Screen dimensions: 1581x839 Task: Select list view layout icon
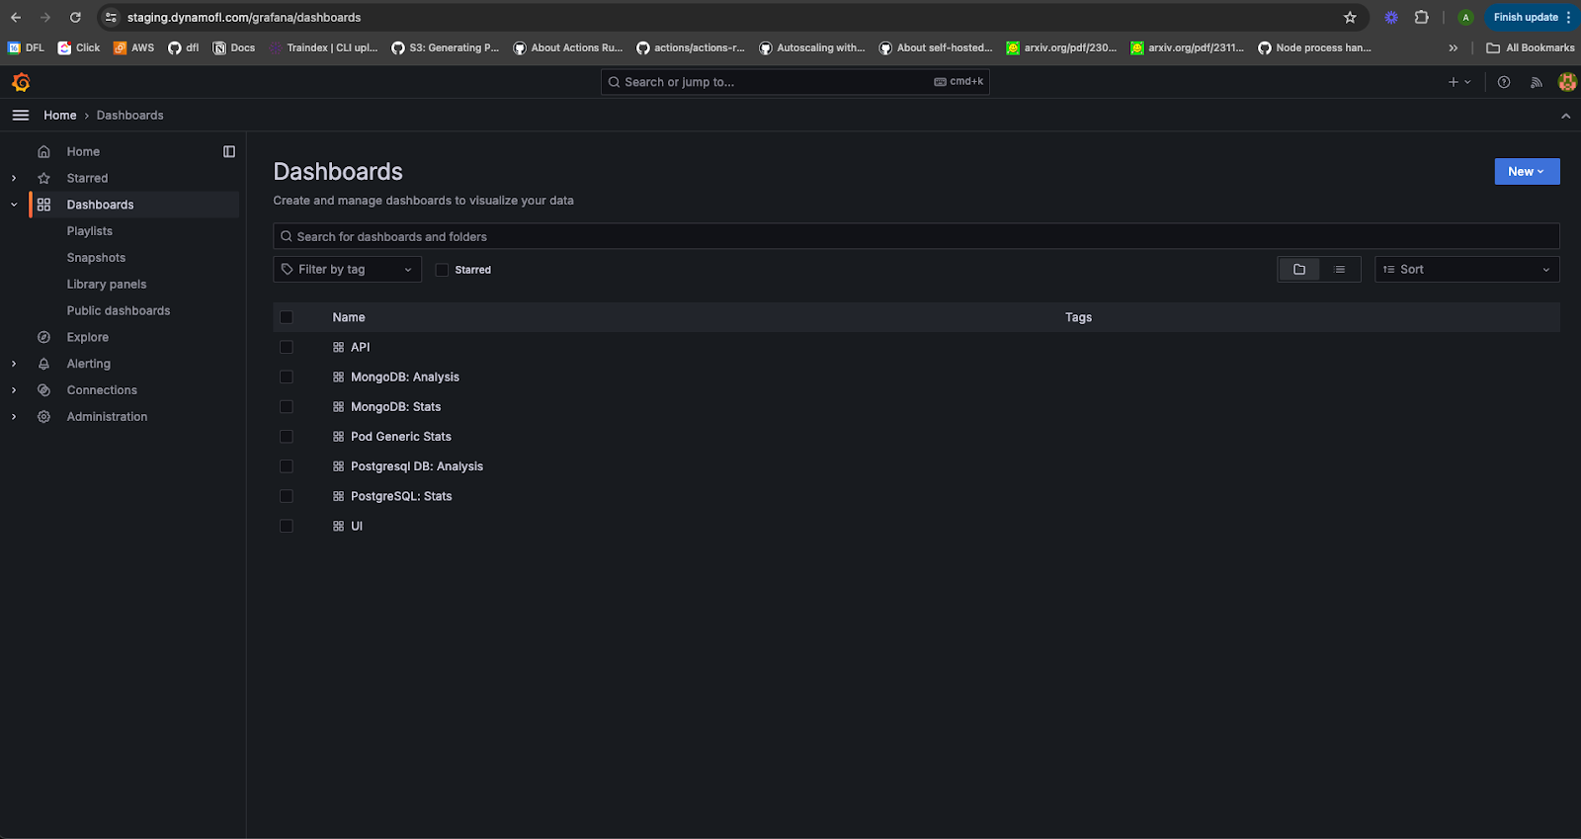[1340, 269]
